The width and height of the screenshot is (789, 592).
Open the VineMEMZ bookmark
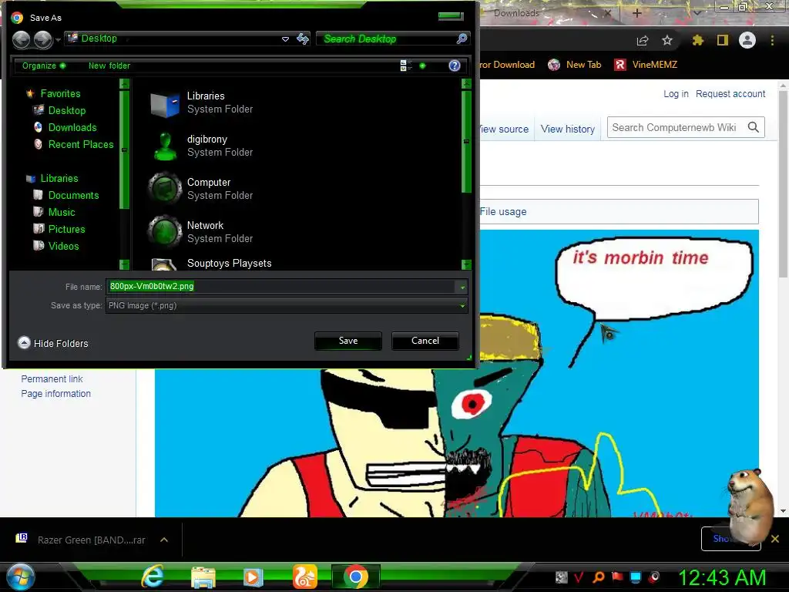click(x=646, y=65)
